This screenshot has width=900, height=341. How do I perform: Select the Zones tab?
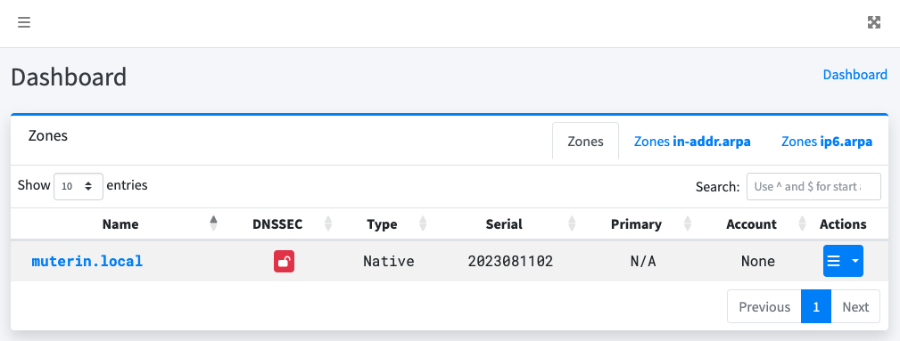click(585, 141)
